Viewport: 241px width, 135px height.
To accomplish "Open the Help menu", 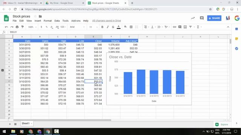I will [86, 21].
